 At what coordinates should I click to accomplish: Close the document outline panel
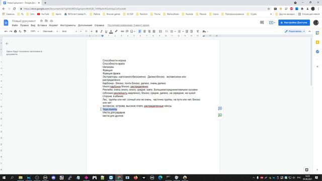point(7,44)
